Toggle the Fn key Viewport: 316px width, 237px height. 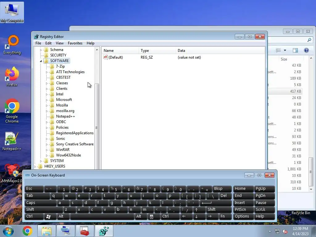[225, 216]
